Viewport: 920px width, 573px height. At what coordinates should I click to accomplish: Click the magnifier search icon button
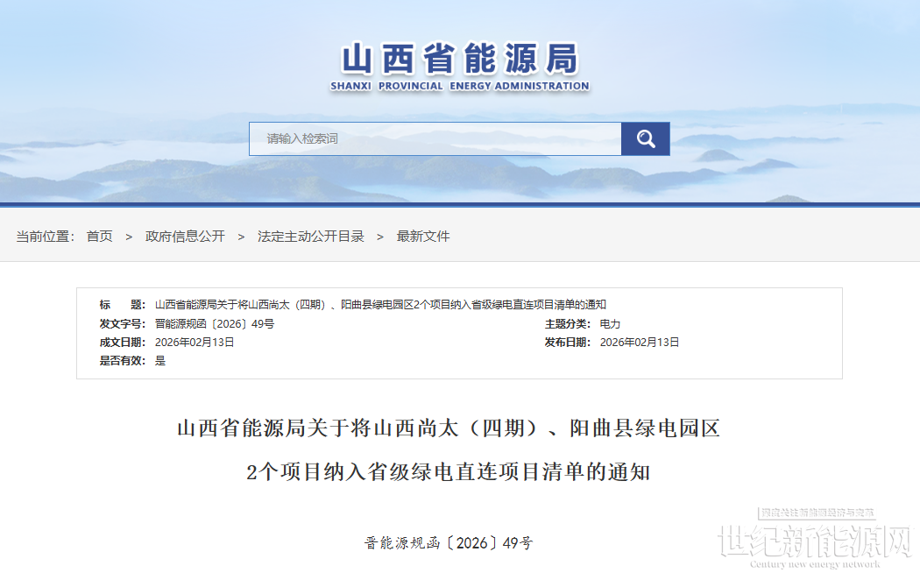coord(646,138)
